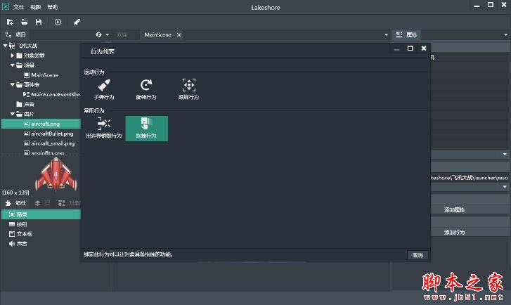Switch to the layers tab beside 组件
This screenshot has height=305, width=511.
click(x=43, y=203)
